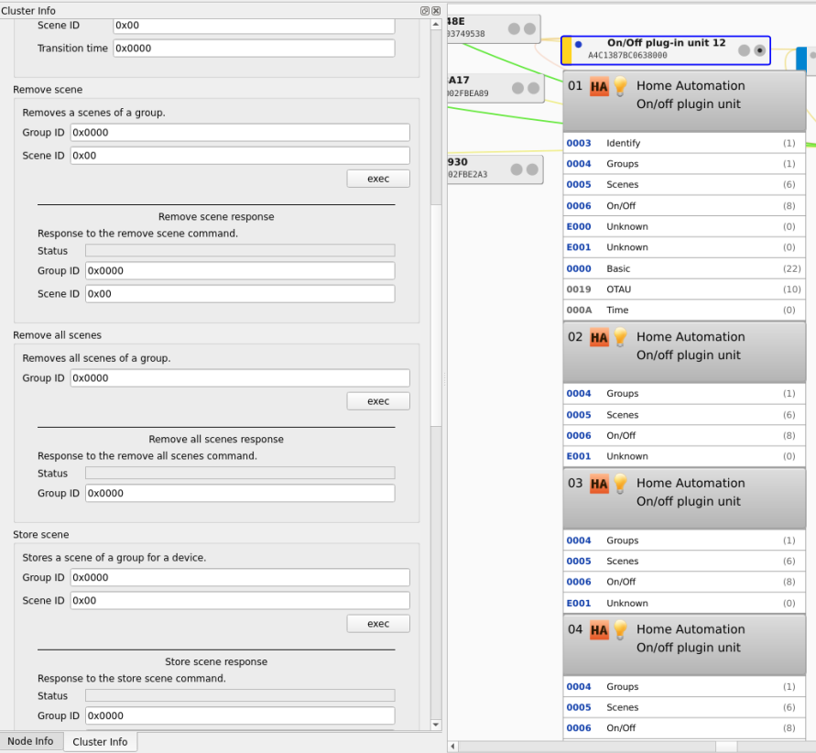Click left gray circle on plug-in unit 12
The width and height of the screenshot is (816, 753).
[x=745, y=50]
